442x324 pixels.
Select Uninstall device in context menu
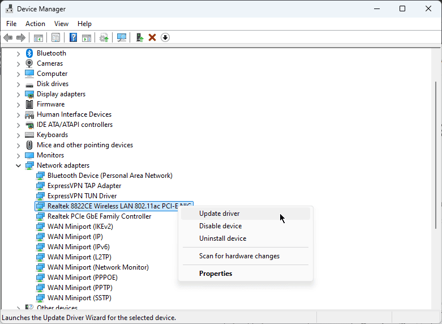coord(246,238)
